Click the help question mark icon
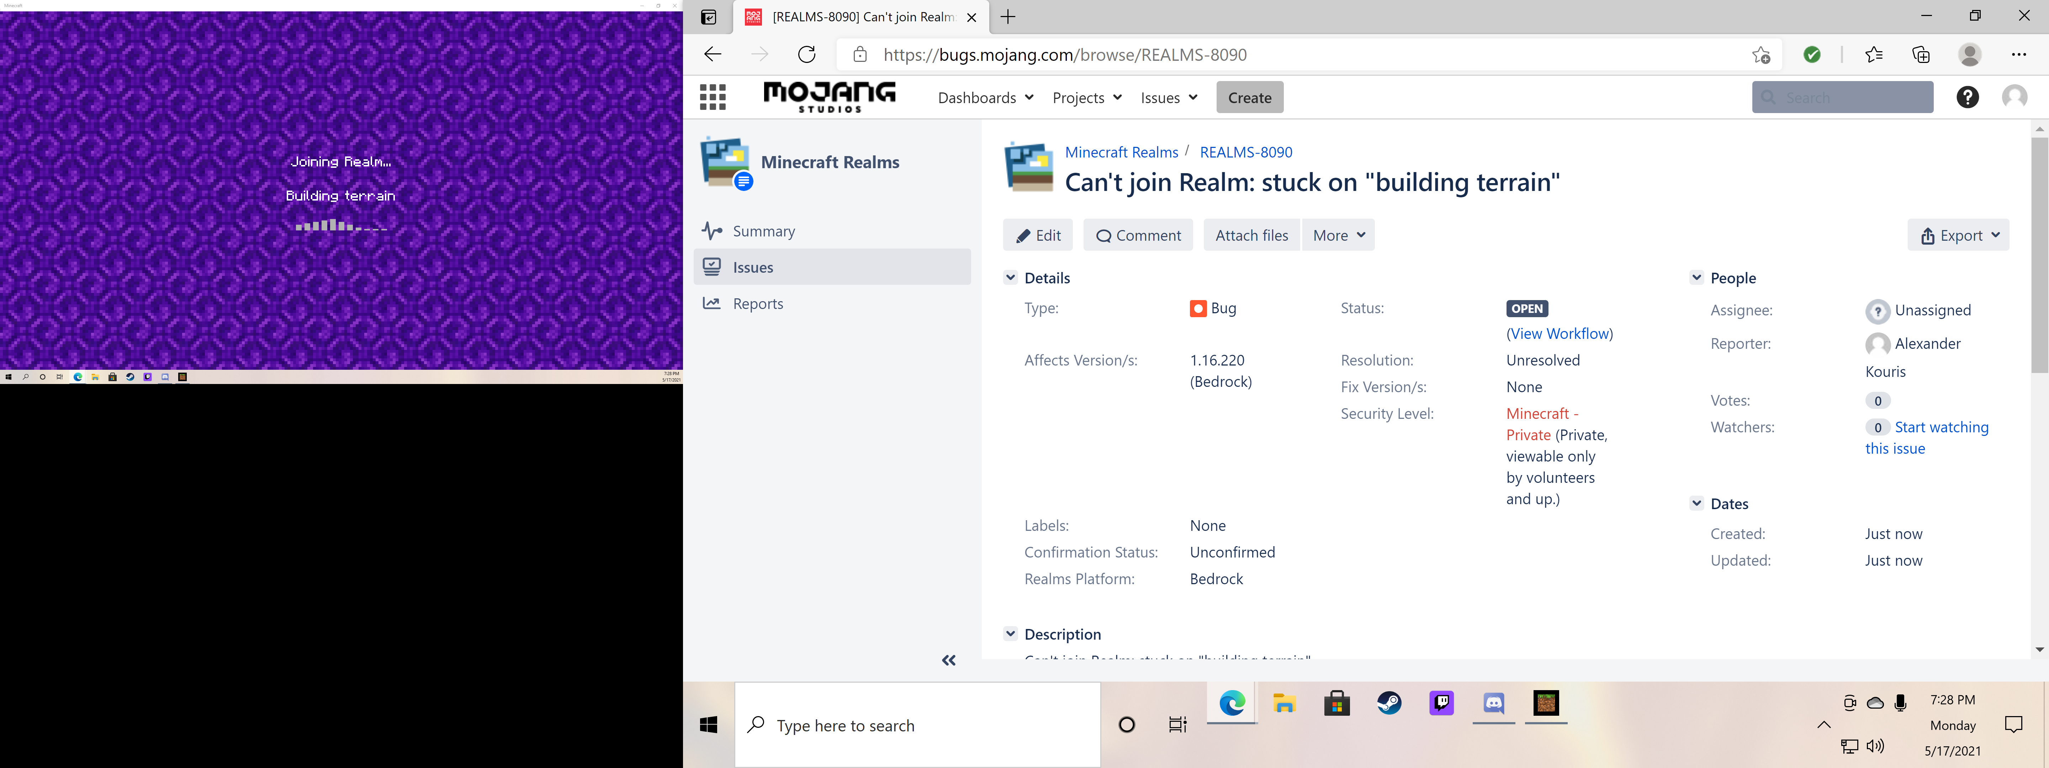This screenshot has height=768, width=2049. [x=1967, y=97]
